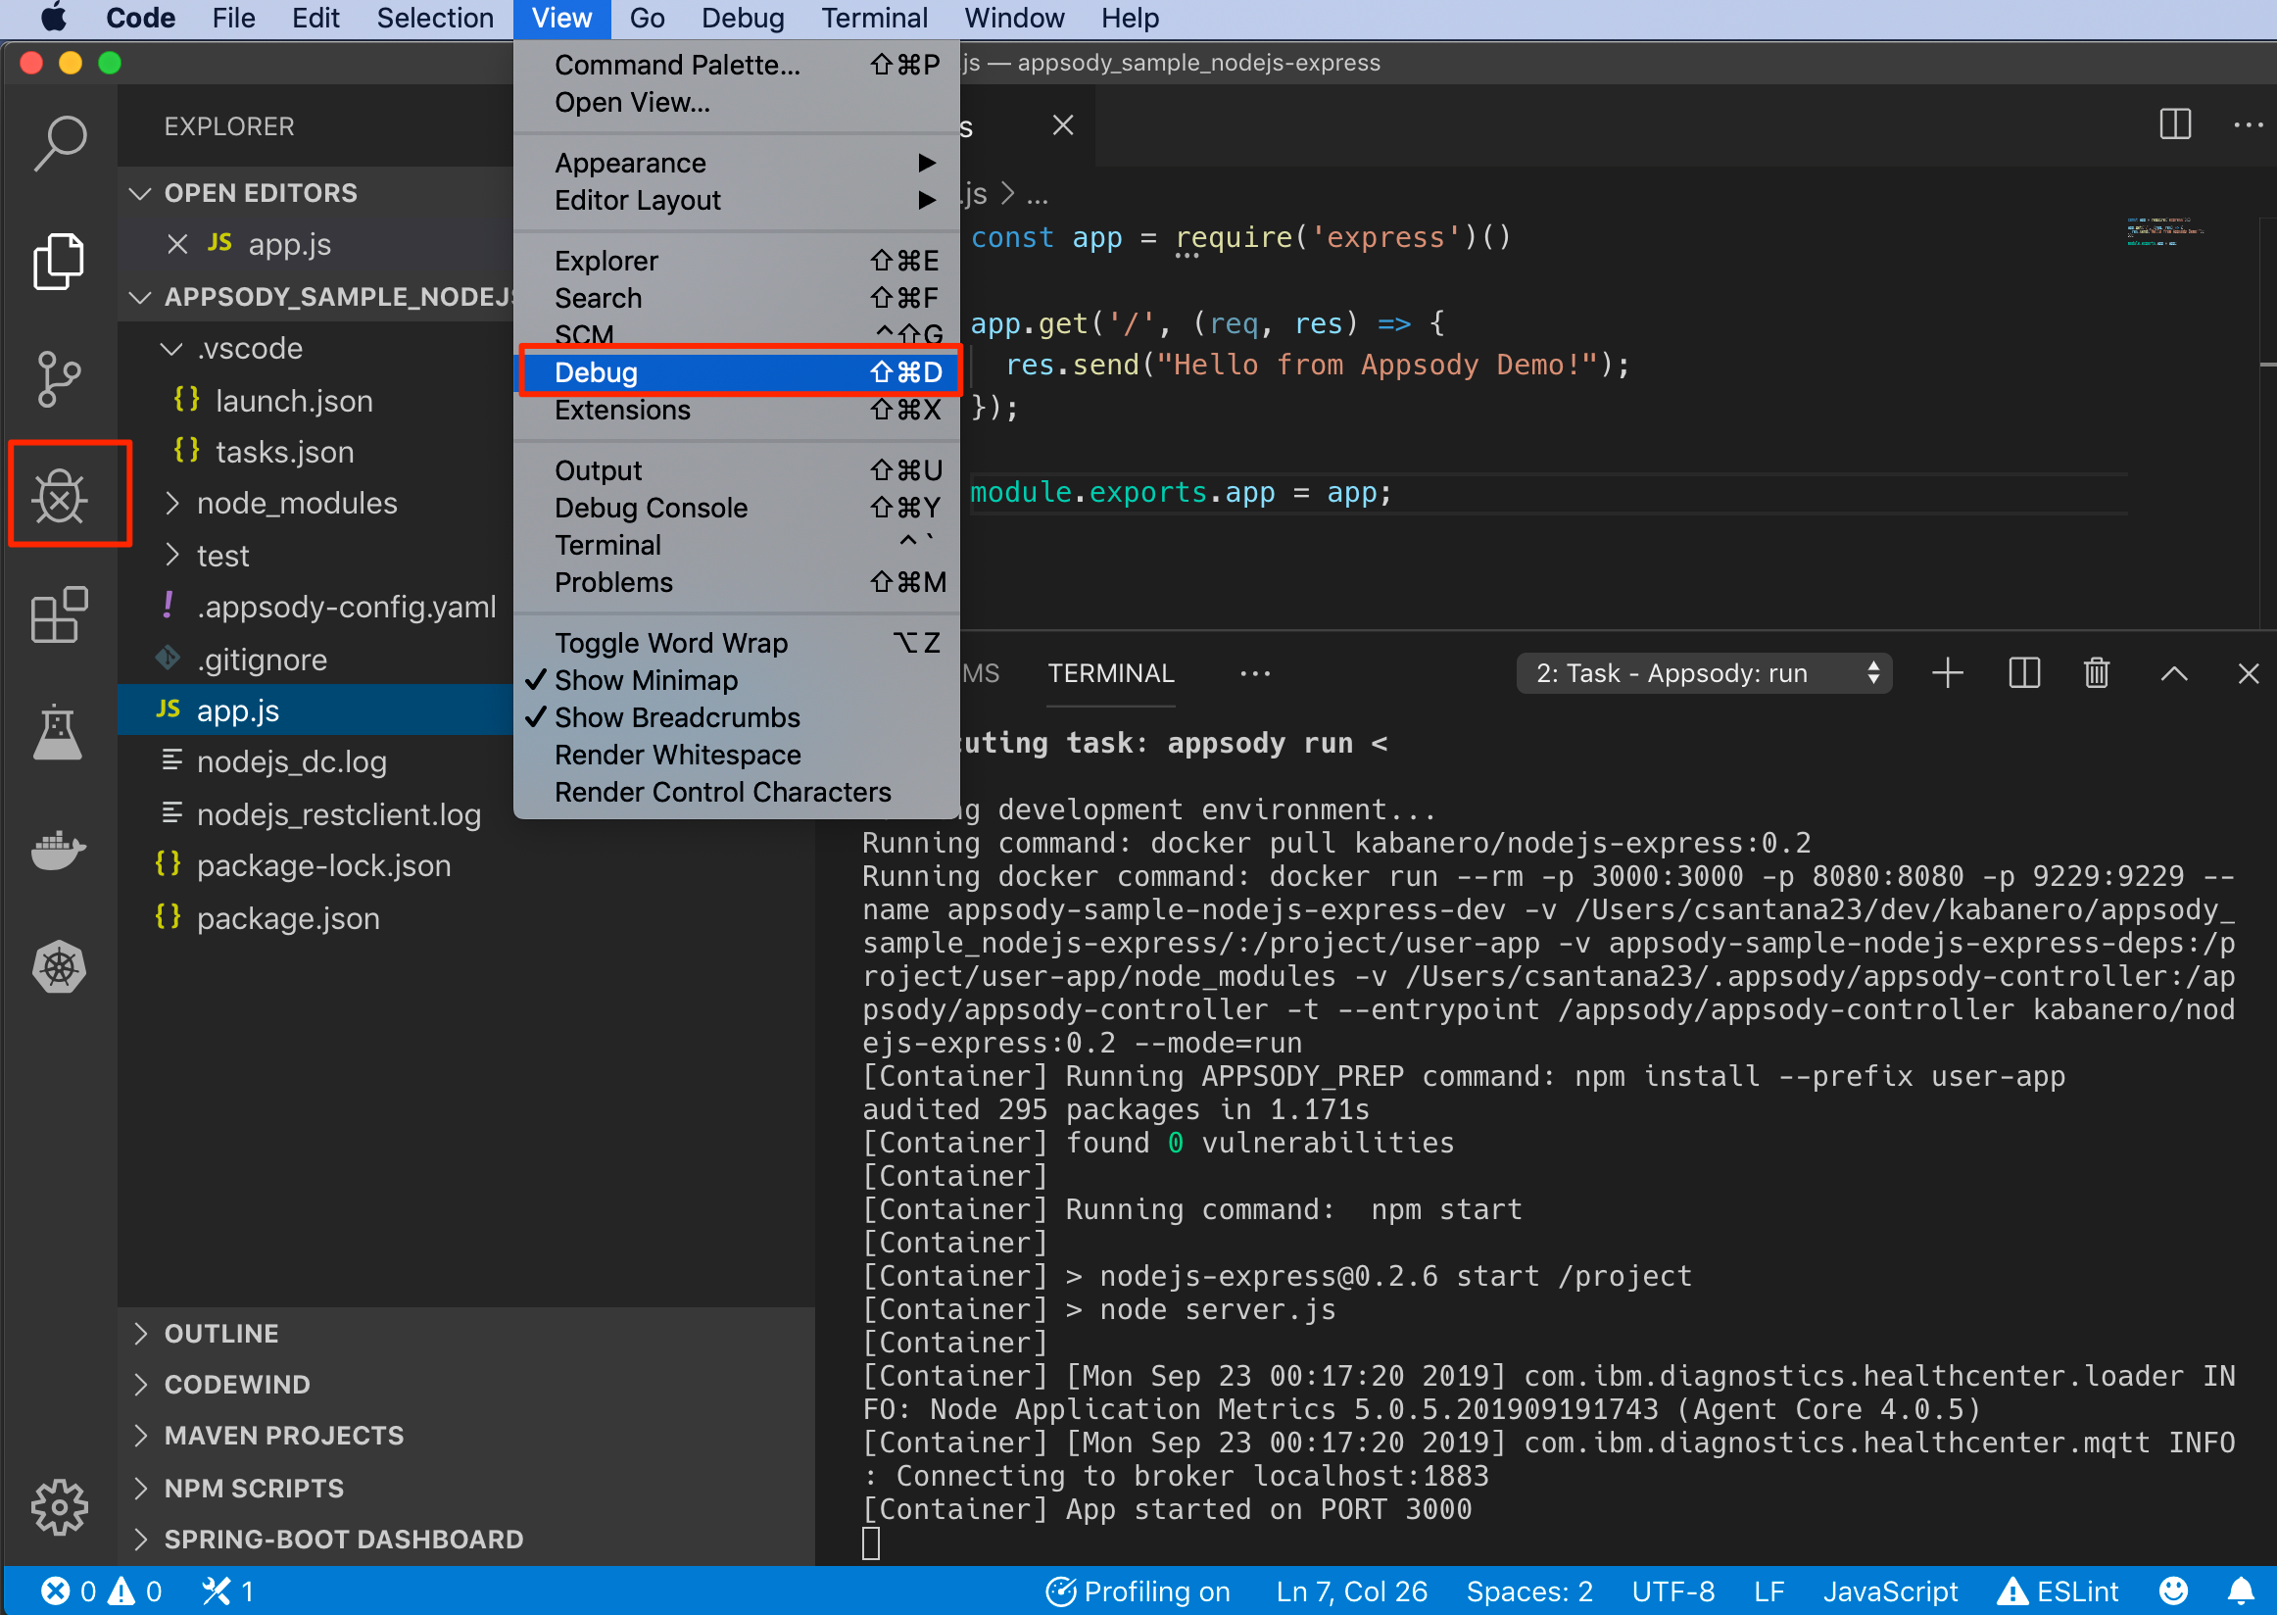Collapse the .vscode folder
Viewport: 2277px width, 1615px height.
click(172, 348)
